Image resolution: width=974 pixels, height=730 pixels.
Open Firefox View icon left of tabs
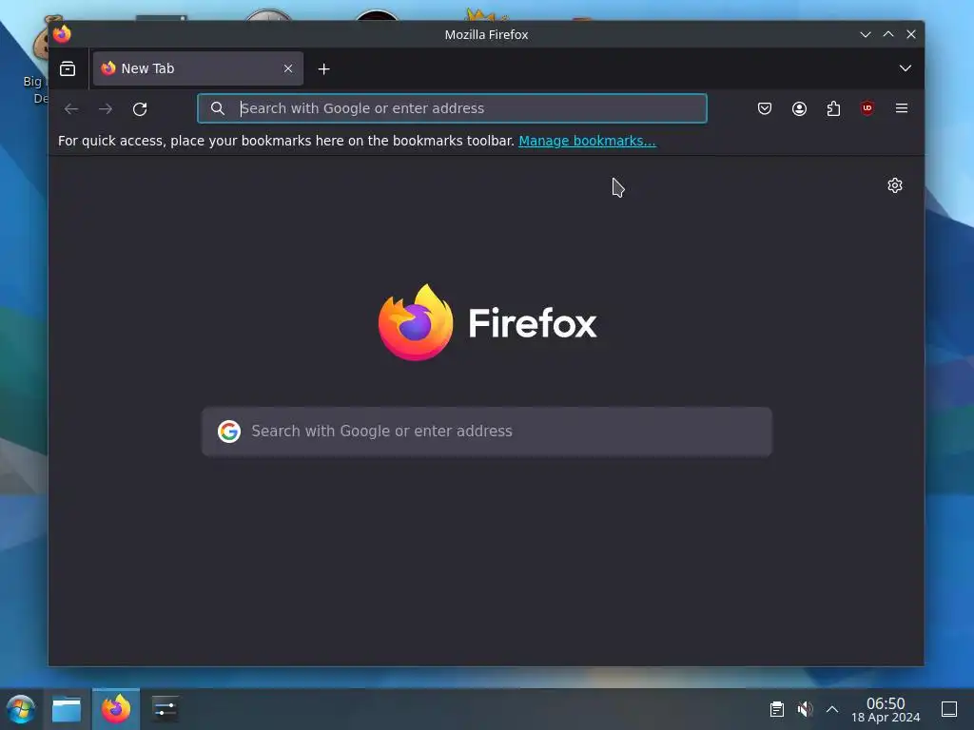[68, 68]
